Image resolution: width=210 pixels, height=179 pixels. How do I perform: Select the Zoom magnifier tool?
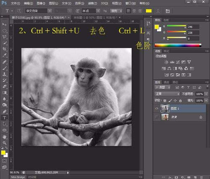coord(5,143)
